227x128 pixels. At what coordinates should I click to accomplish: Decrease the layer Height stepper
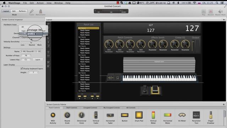29,72
